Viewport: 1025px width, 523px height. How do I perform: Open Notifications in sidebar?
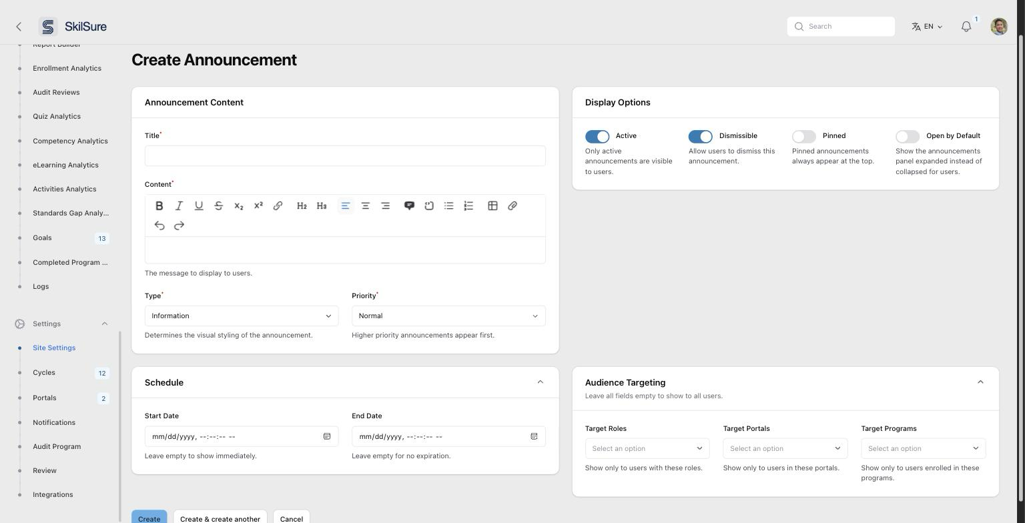coord(54,423)
